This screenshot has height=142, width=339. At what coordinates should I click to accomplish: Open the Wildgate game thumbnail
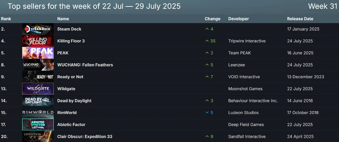pyautogui.click(x=38, y=89)
